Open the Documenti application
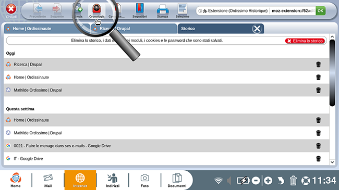Screen dimensions: 339x190 [177, 181]
